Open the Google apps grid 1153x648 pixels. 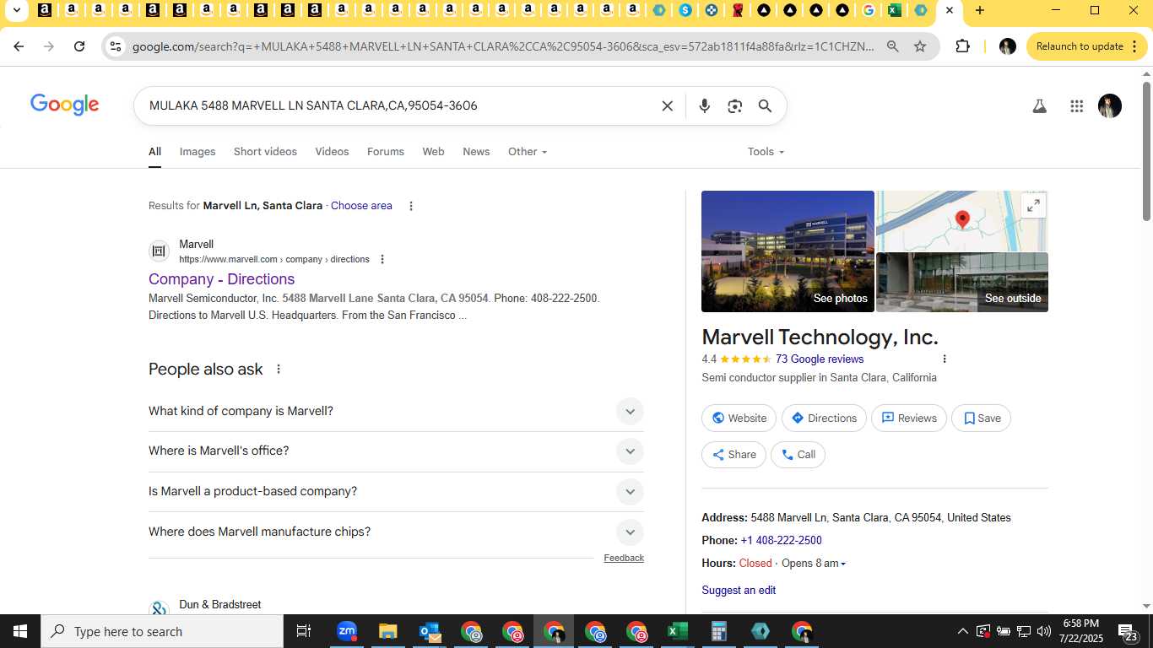coord(1076,106)
